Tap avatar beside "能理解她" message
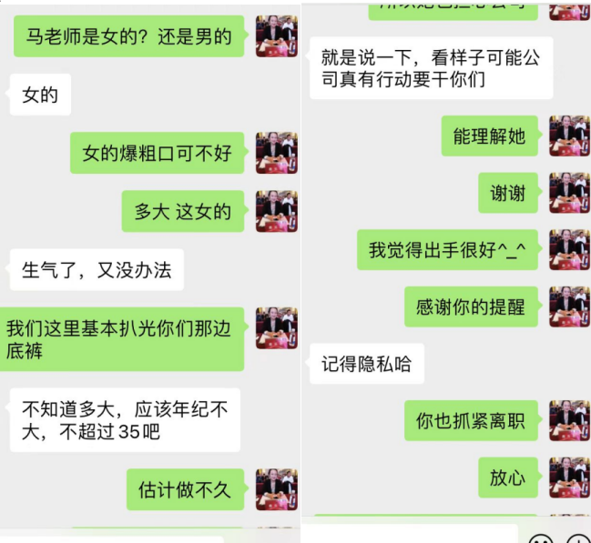The width and height of the screenshot is (591, 543). (569, 136)
